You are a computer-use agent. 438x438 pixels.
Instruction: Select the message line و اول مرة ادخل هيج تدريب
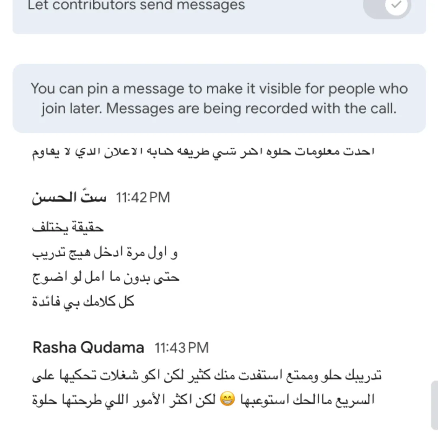(105, 253)
